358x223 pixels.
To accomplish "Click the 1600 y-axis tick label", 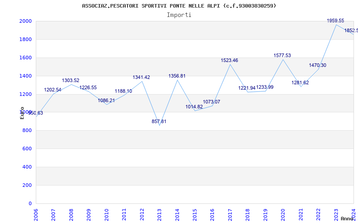I will (x=26, y=58).
